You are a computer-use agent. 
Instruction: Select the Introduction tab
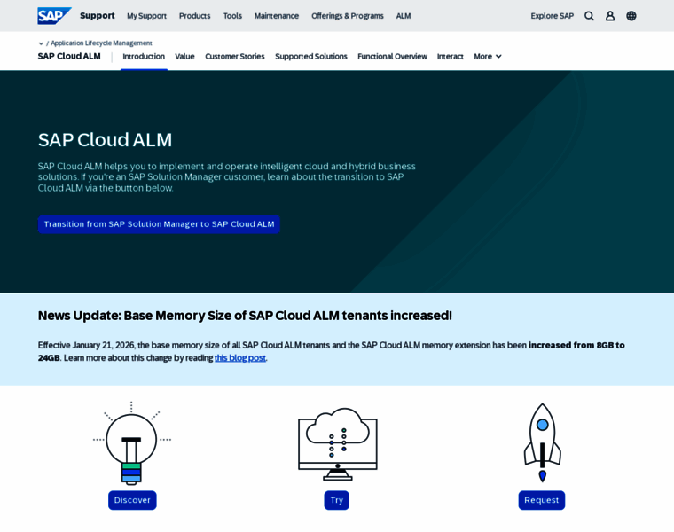click(x=144, y=56)
